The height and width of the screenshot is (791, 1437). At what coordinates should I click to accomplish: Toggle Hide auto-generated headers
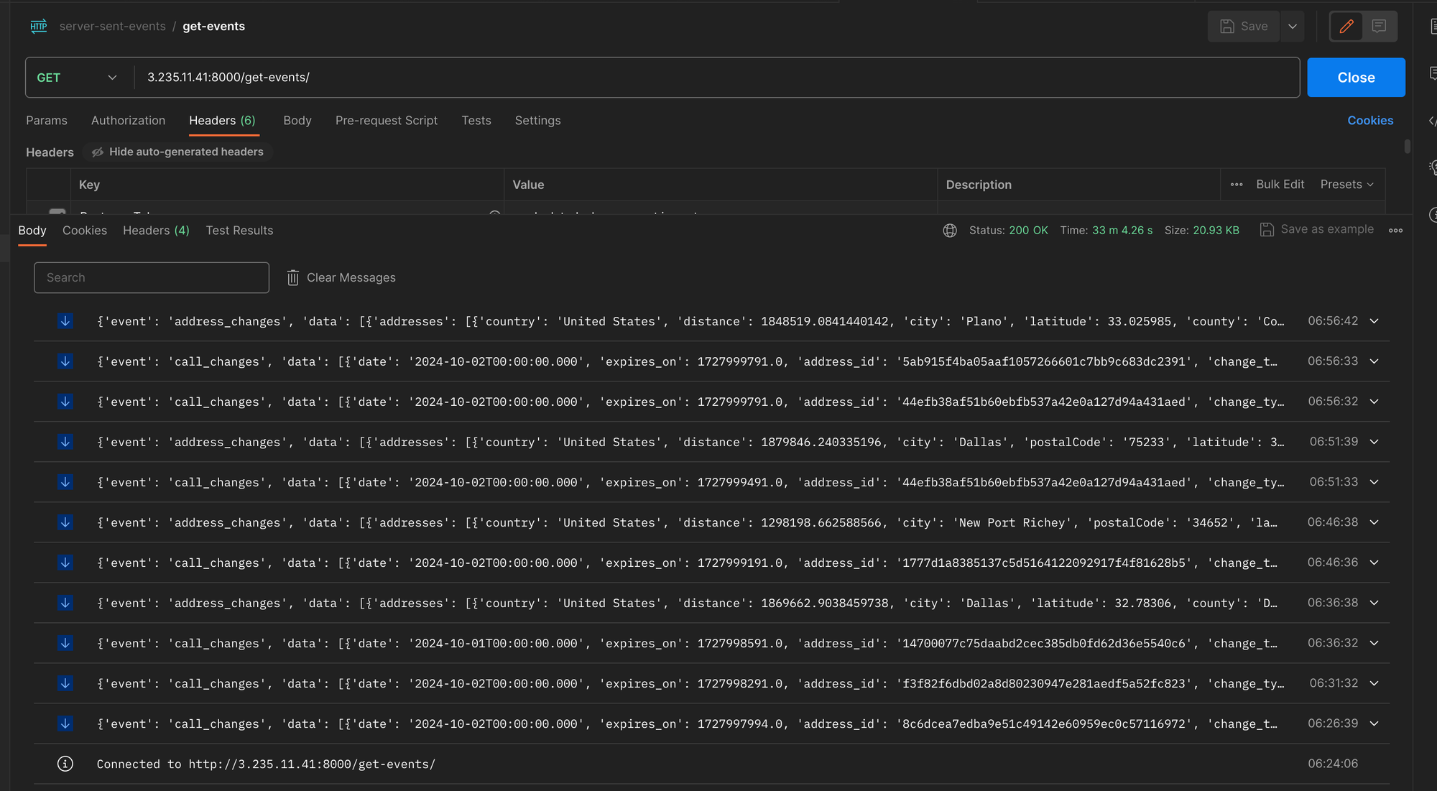tap(178, 152)
